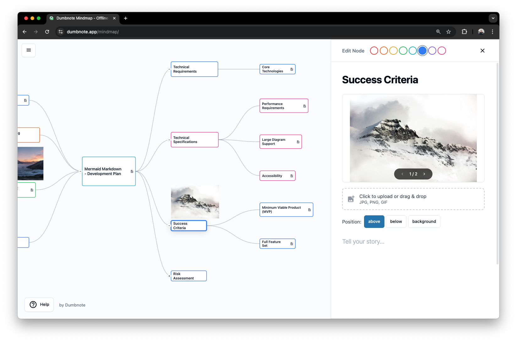Select the 'background' image position option
Screen dimensions: 517x342
point(424,222)
